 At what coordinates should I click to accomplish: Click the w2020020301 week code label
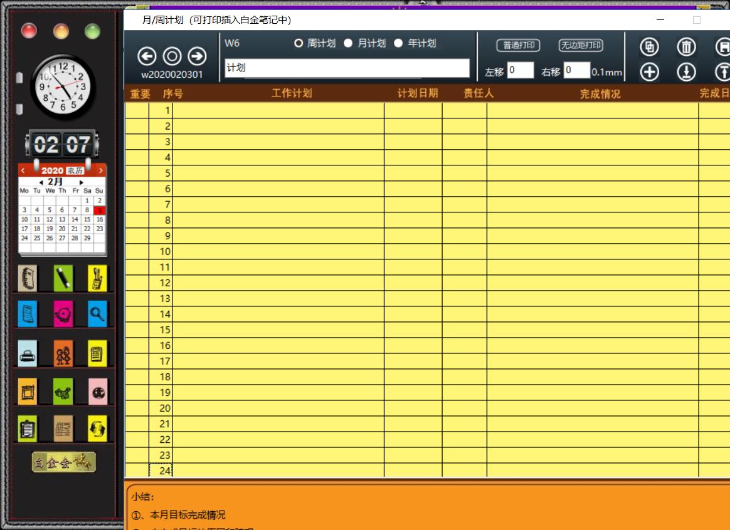pos(172,75)
